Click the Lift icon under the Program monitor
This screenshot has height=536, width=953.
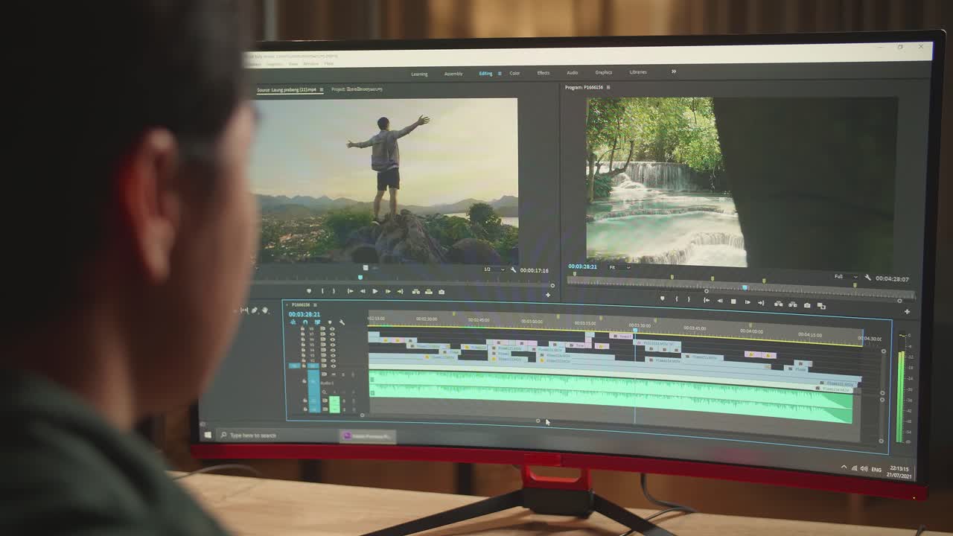click(x=777, y=304)
